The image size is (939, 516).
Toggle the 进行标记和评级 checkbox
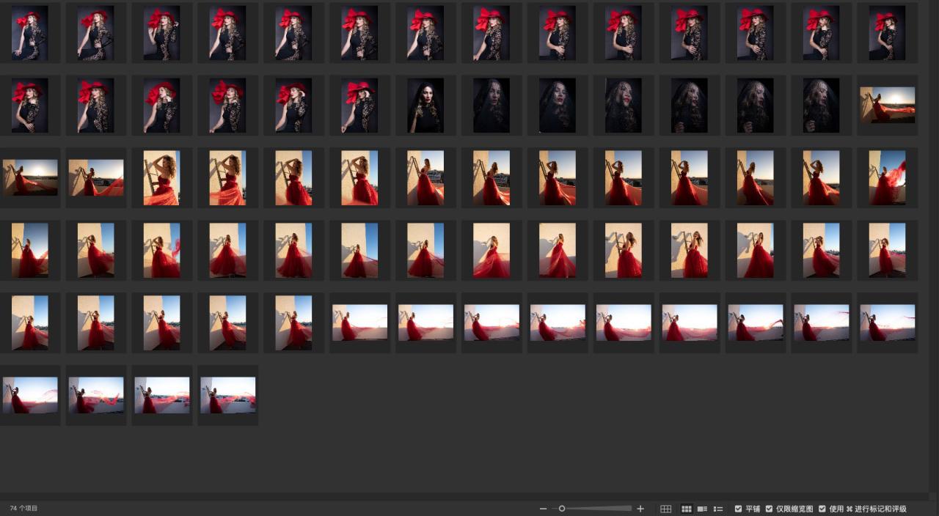click(x=822, y=509)
